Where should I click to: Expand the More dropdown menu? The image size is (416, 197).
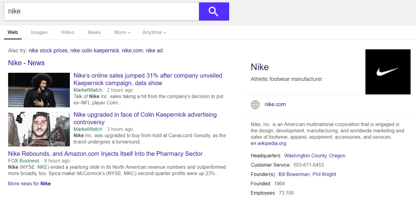pos(122,32)
